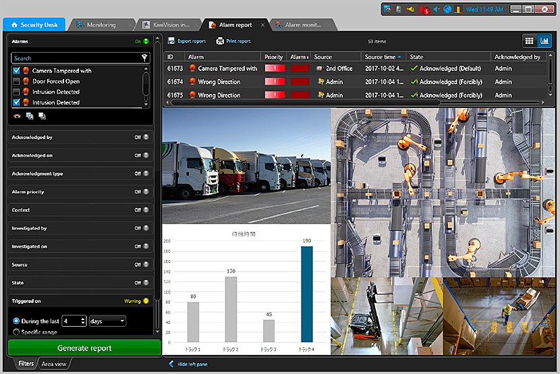Click the eye icon below alarm list
560x374 pixels.
(x=17, y=116)
